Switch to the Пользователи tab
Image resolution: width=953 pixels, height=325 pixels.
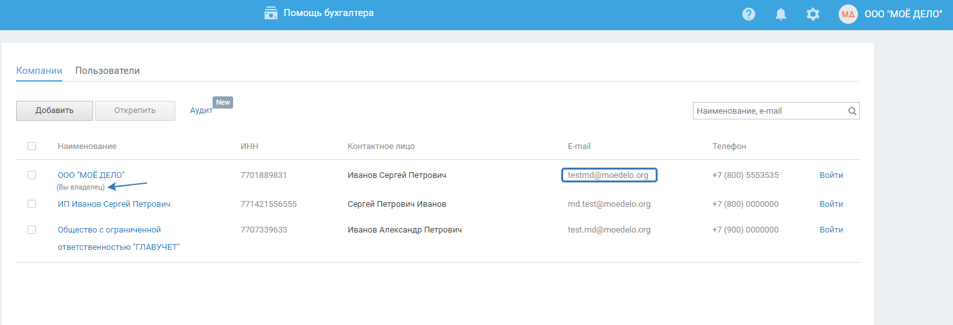click(107, 71)
